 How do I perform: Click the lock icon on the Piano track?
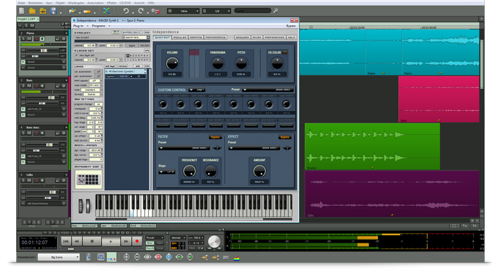click(x=57, y=39)
